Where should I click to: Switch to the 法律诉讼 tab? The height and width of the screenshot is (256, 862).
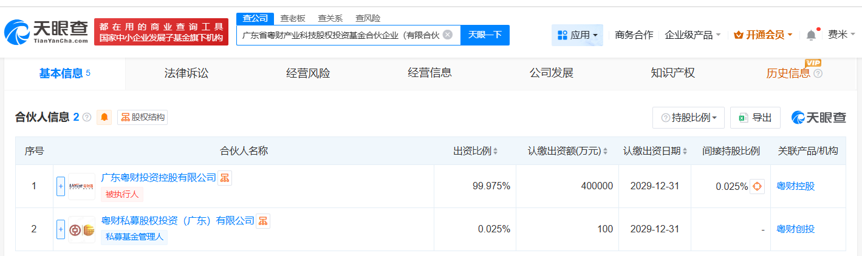click(186, 73)
